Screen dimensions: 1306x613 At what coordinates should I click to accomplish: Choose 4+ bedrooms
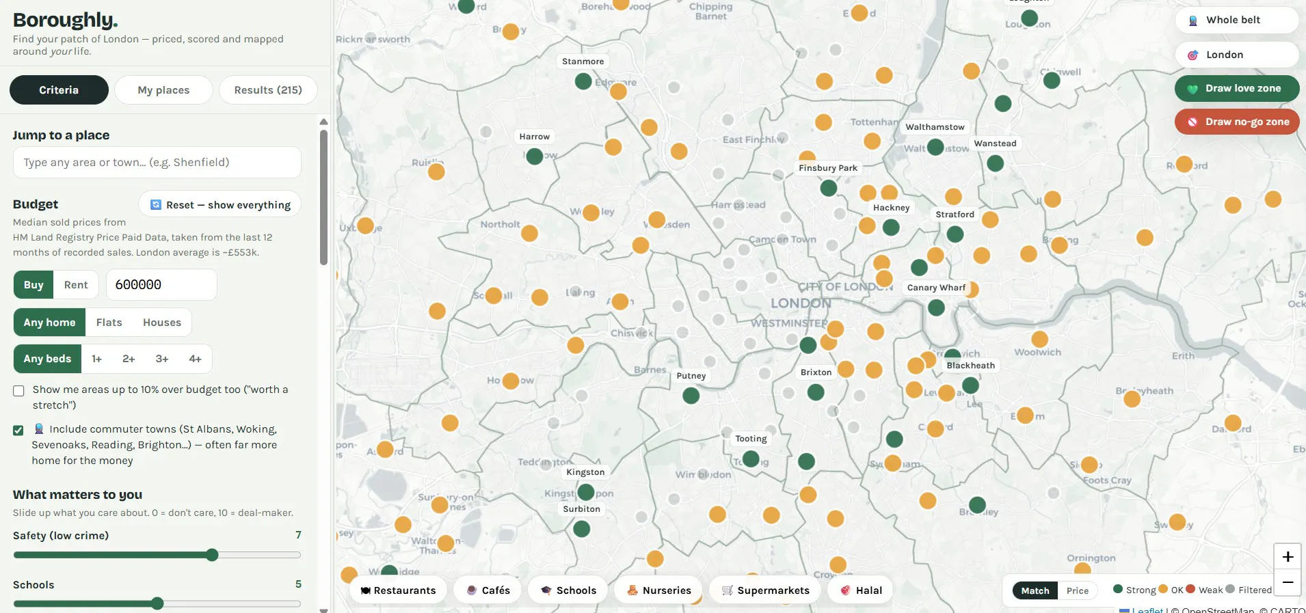[196, 359]
